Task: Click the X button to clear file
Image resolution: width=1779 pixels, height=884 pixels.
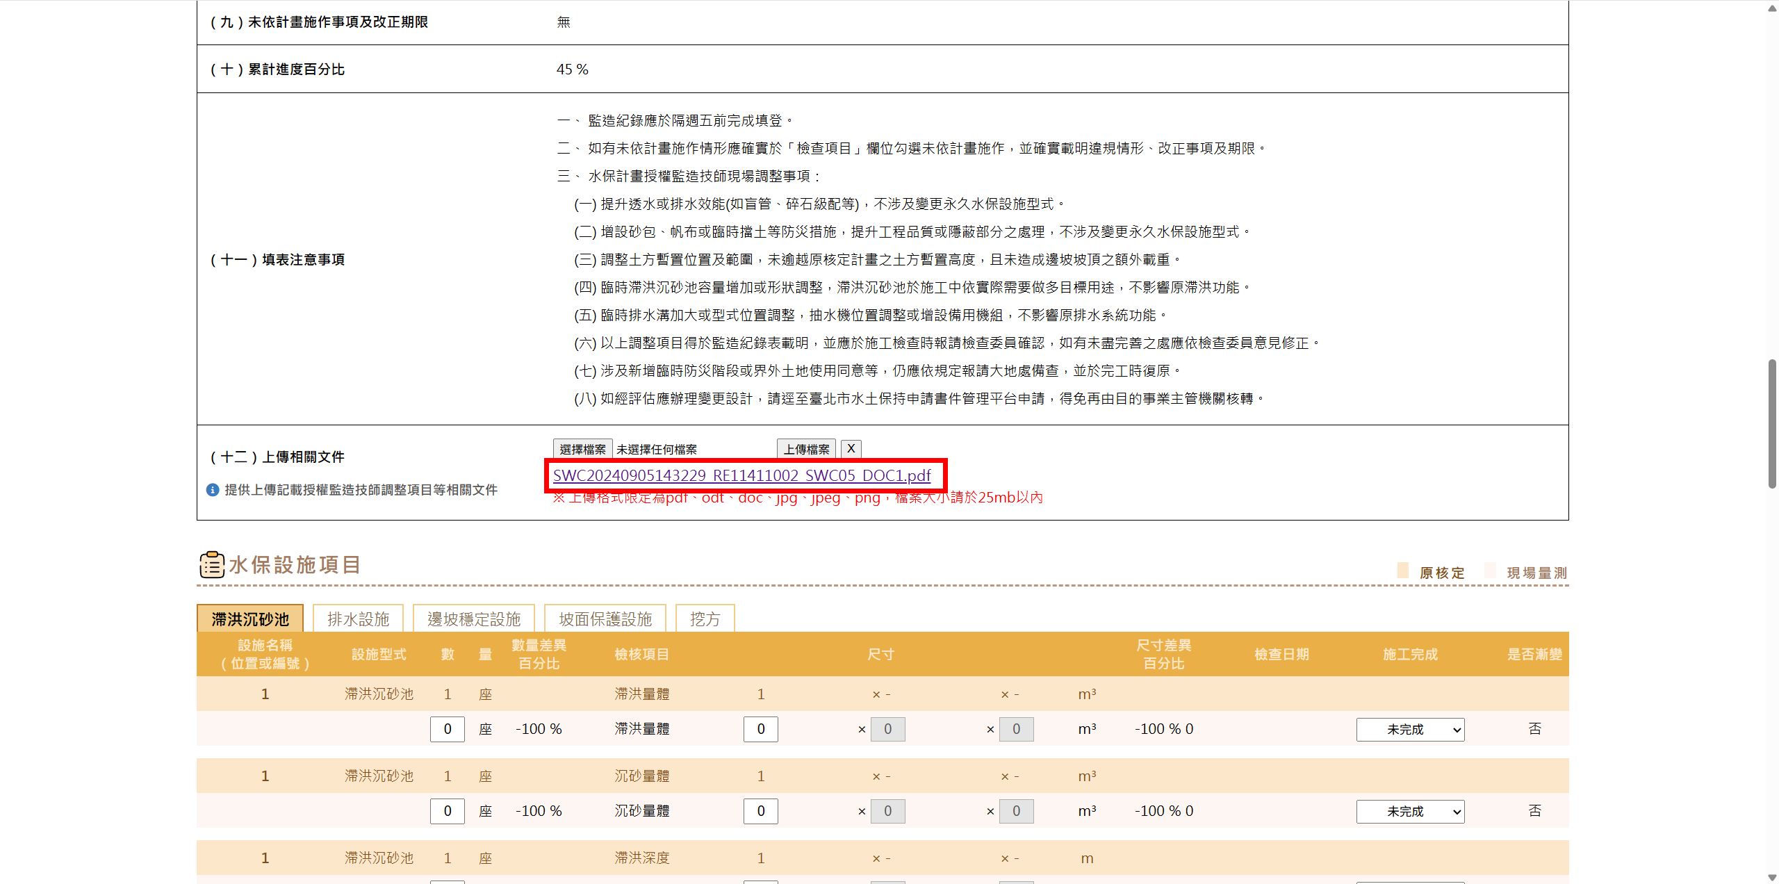Action: pos(851,449)
